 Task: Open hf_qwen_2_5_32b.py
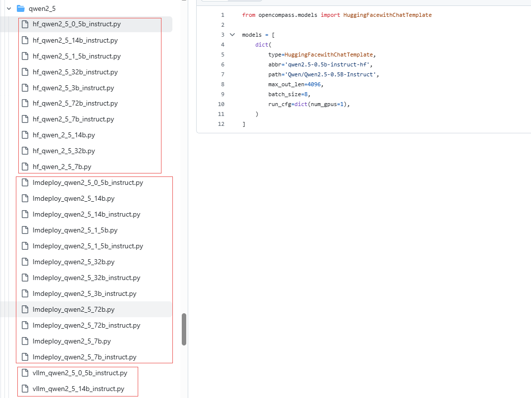[64, 151]
